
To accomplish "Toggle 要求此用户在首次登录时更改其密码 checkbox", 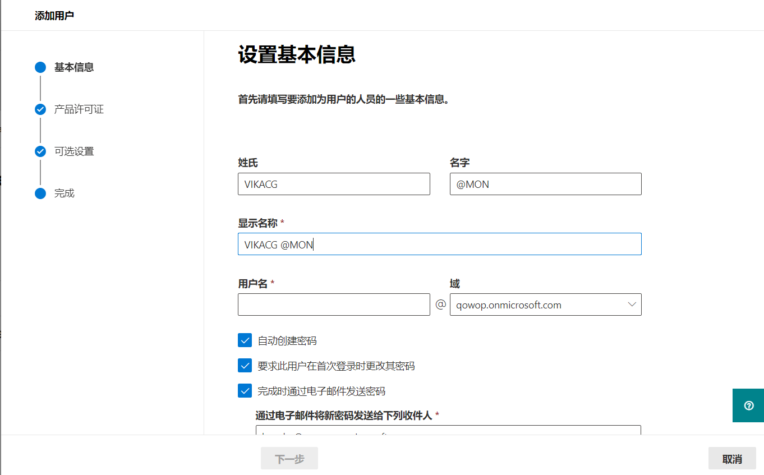I will 245,366.
